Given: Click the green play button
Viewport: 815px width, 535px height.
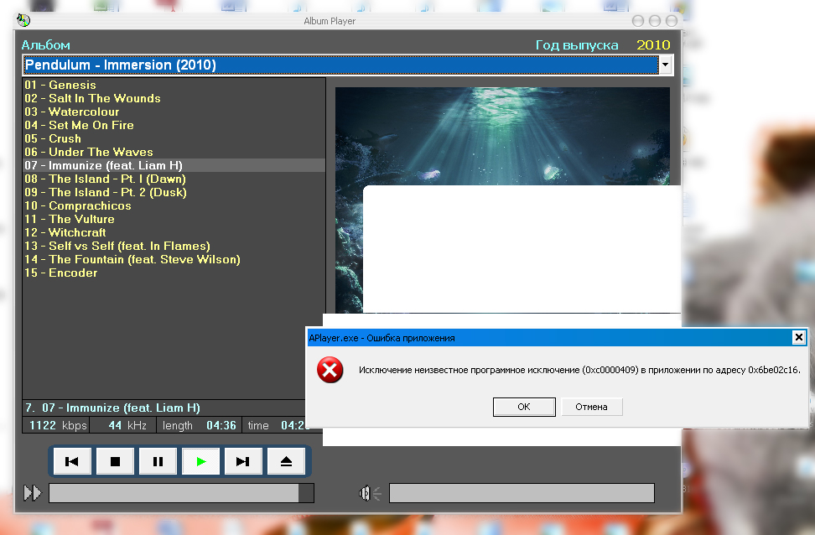Looking at the screenshot, I should [x=201, y=461].
